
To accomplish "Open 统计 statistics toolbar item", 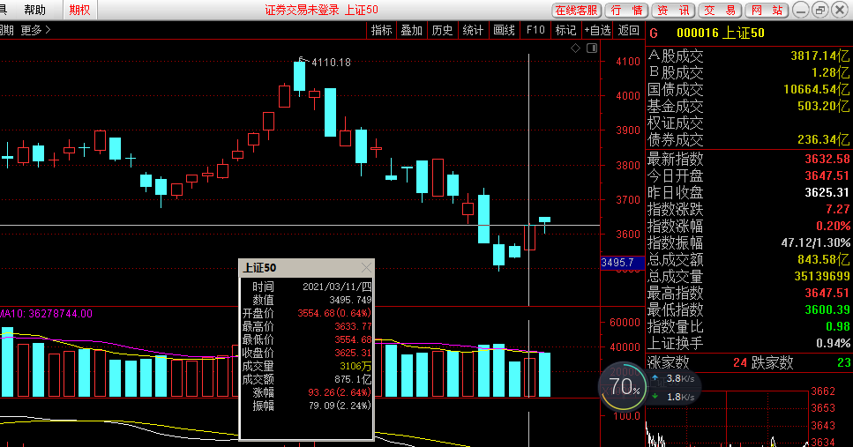I will tap(473, 31).
